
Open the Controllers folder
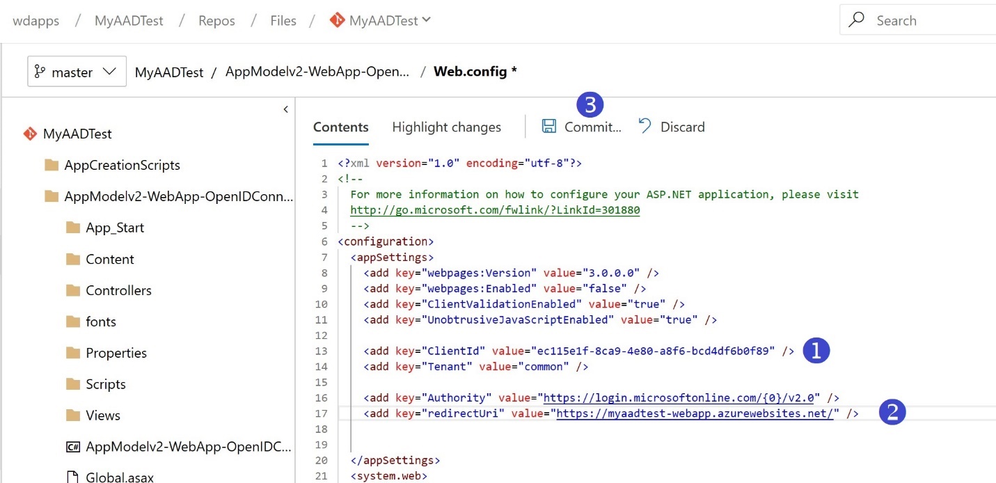(119, 290)
